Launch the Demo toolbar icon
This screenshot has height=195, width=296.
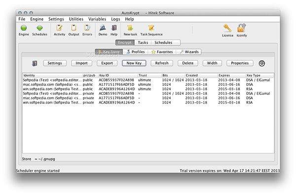[x=103, y=28]
